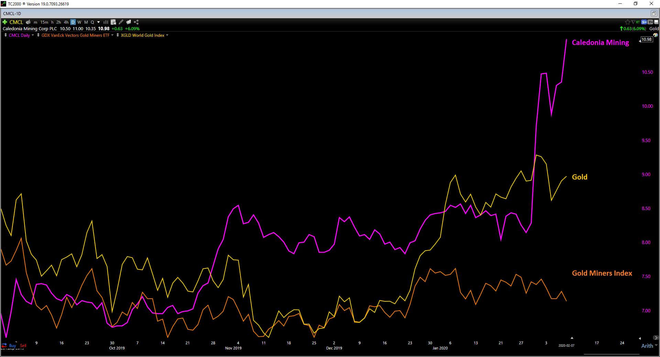Click the 7.00 price scale label
660x357 pixels.
(646, 311)
